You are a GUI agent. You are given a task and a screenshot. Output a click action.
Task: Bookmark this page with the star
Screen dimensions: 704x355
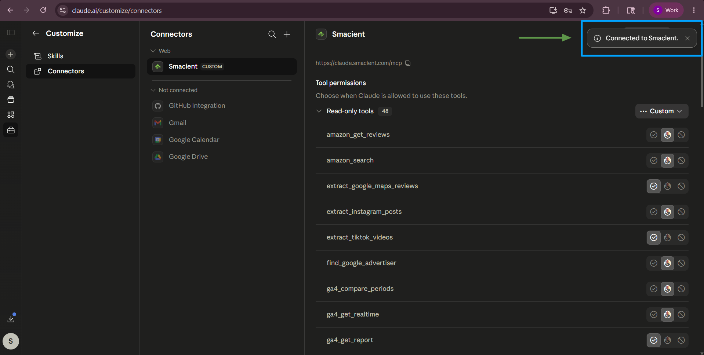click(x=583, y=10)
